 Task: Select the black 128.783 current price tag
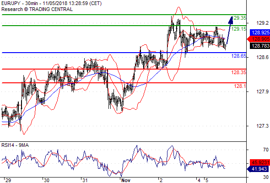click(260, 46)
